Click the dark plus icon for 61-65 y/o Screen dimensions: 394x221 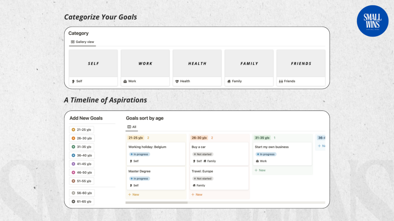point(73,202)
